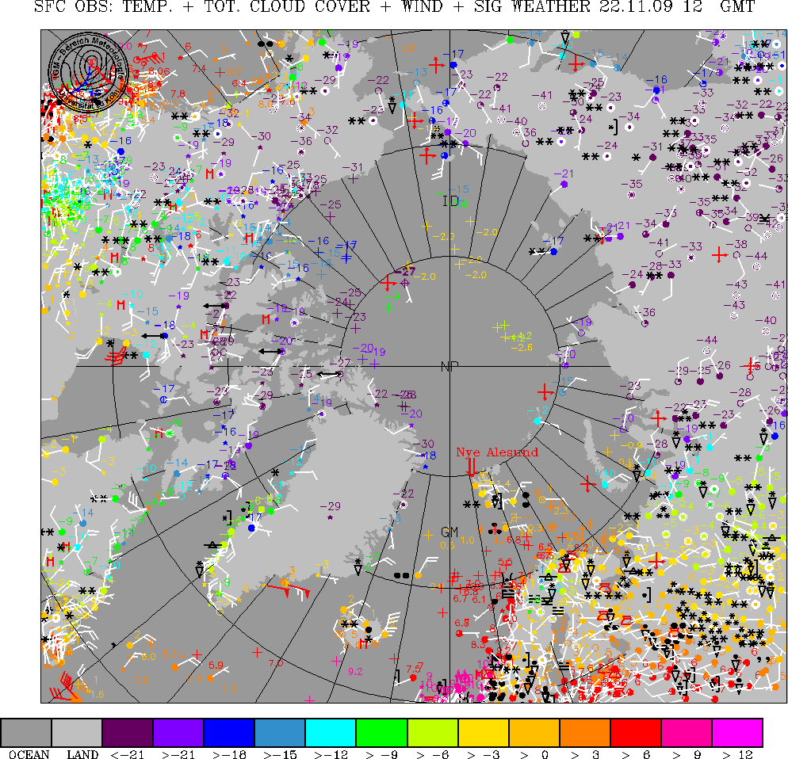Screen dimensions: 788x759
Task: Click the orange >3 legend swatch
Action: (584, 733)
